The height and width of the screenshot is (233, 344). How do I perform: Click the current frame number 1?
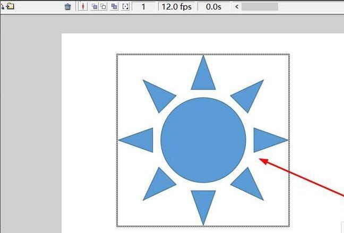pos(143,6)
